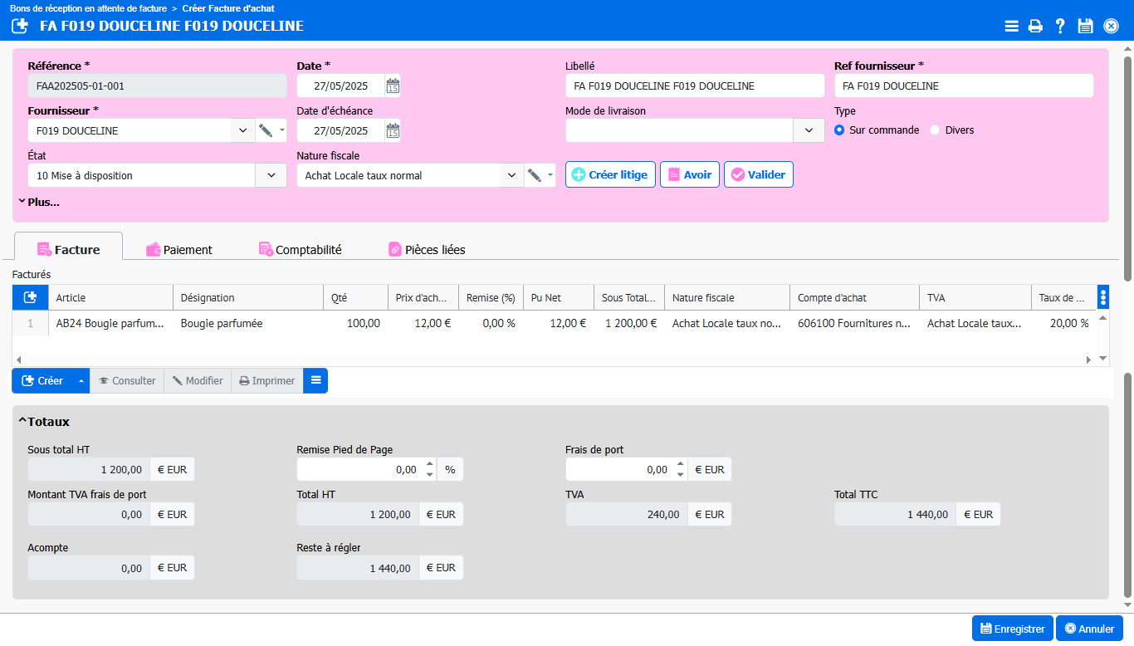1134x646 pixels.
Task: Open help via question mark icon
Action: click(1060, 26)
